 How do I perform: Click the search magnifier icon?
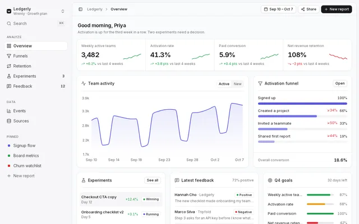(9, 24)
